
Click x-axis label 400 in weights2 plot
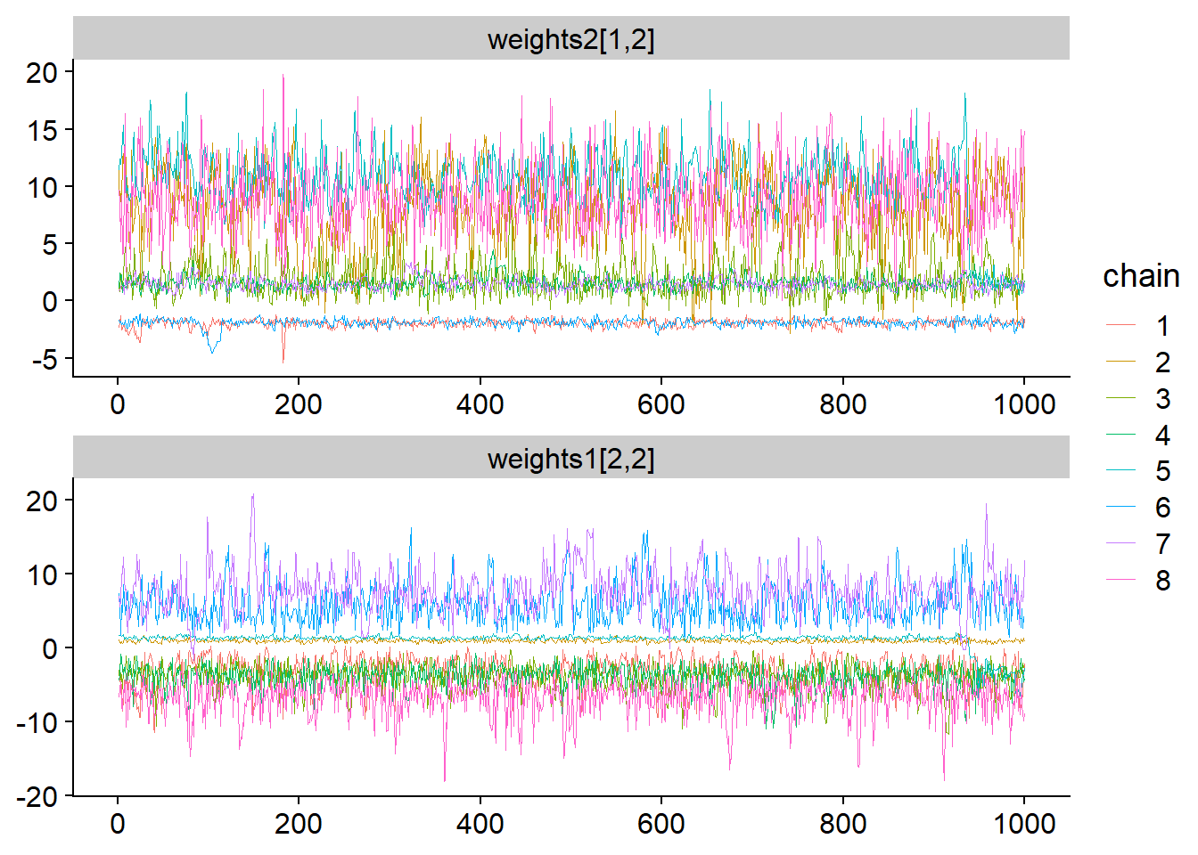coord(480,404)
